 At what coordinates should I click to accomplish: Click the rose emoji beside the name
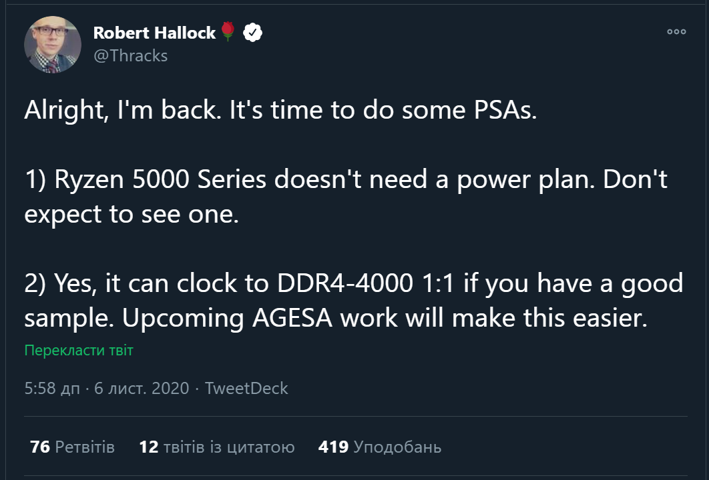tap(228, 32)
